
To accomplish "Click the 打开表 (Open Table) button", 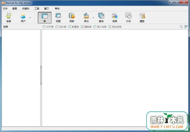I will 48,27.
